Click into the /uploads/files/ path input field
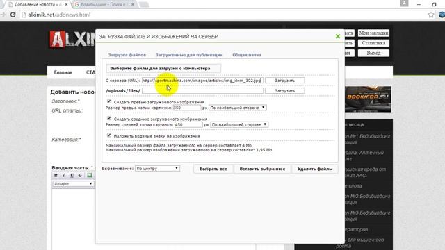This screenshot has width=445, height=250. click(202, 91)
